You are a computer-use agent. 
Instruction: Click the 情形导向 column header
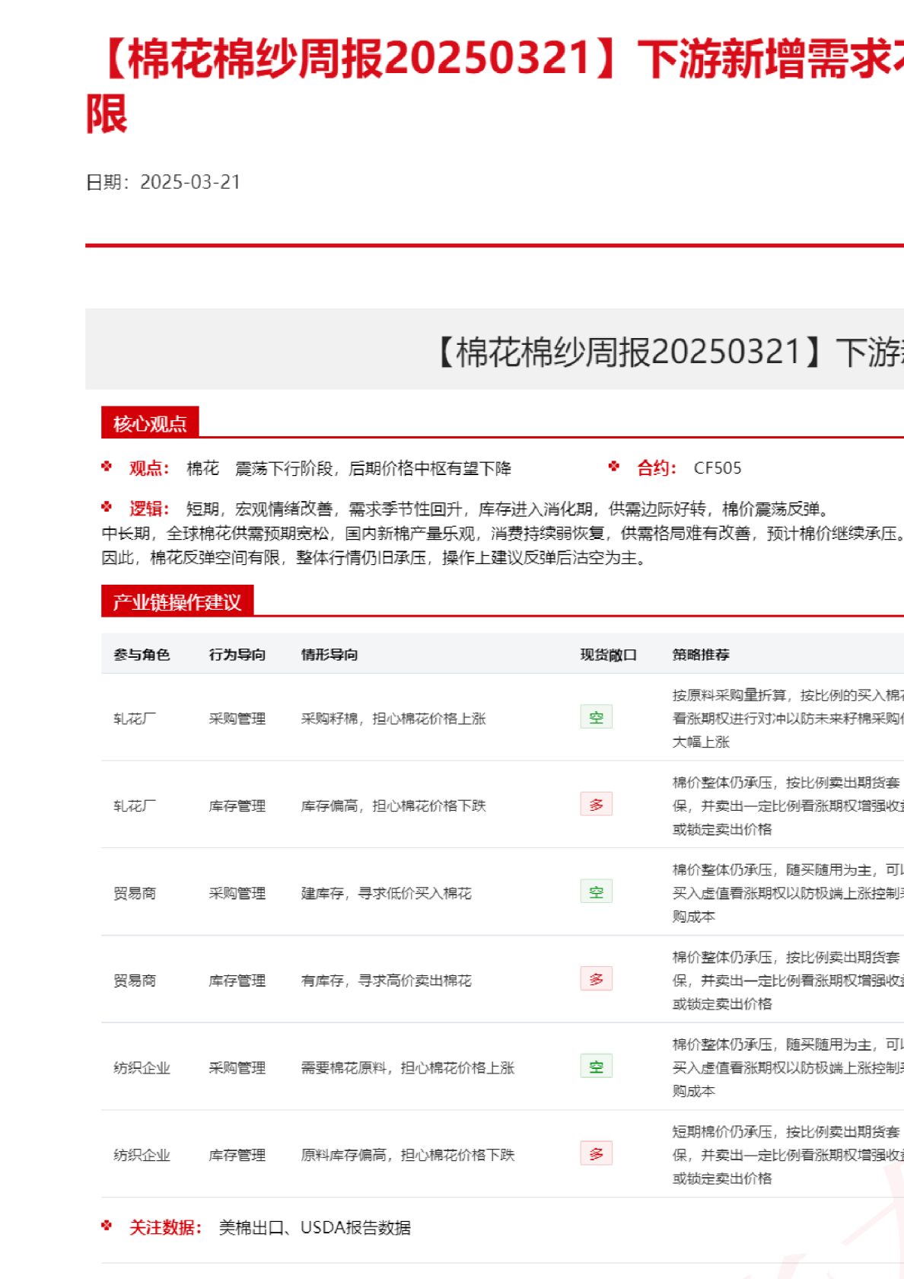point(329,655)
